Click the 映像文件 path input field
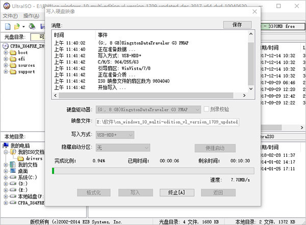Image resolution: width=306 pixels, height=225 pixels. coord(167,122)
